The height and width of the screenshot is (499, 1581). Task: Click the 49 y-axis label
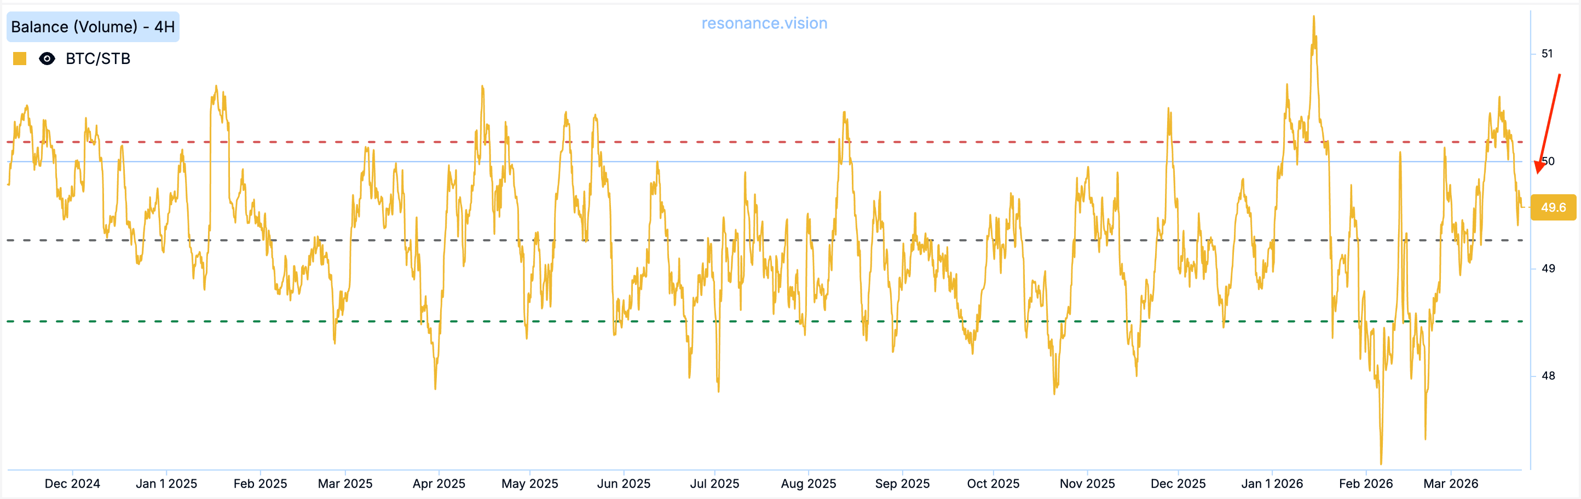pos(1547,268)
